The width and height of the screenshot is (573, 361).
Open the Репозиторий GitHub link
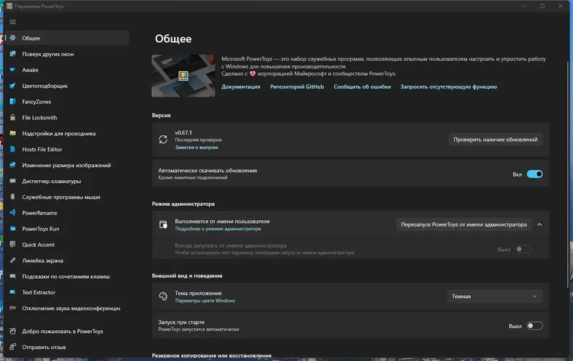click(297, 86)
